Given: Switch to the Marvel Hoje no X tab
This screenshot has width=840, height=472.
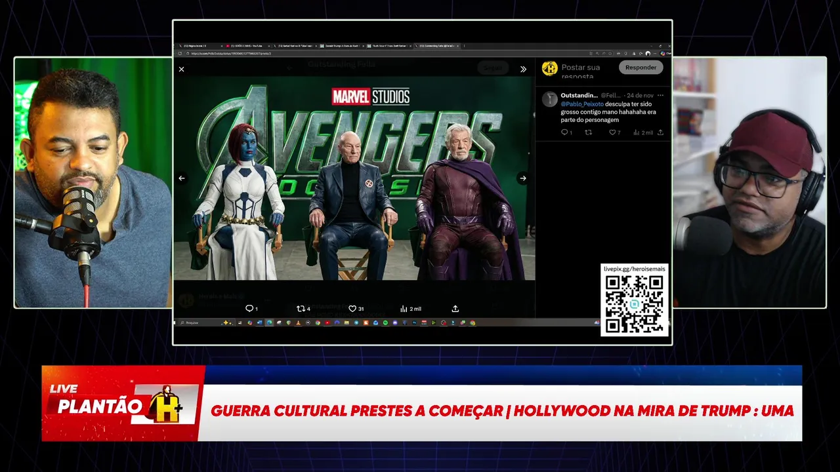Looking at the screenshot, I should click(x=295, y=46).
